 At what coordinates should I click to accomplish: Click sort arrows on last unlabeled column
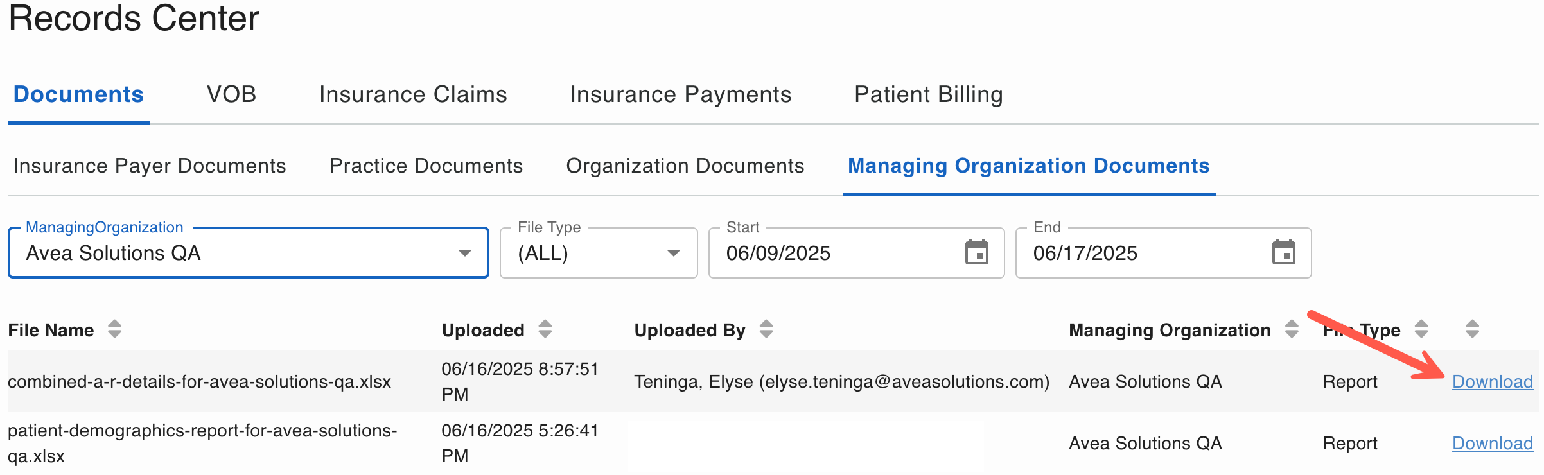click(1472, 329)
